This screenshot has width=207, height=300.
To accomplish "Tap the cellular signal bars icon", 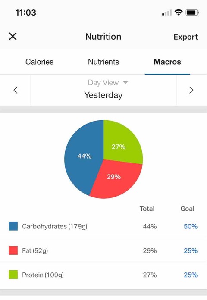I will pos(167,13).
